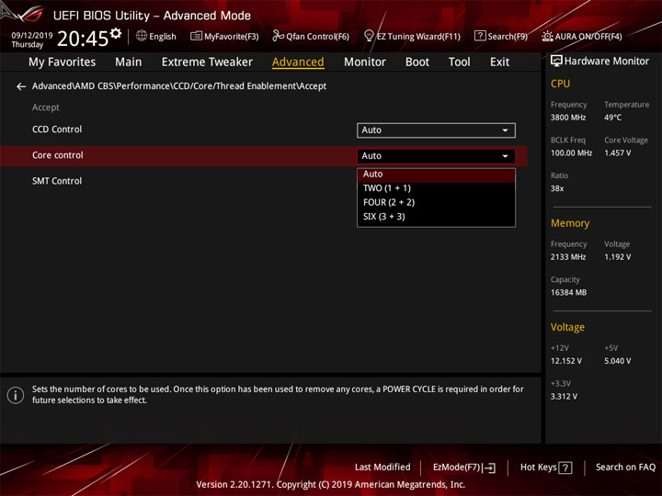Click Memory frequency value 2133 MHz

(568, 257)
